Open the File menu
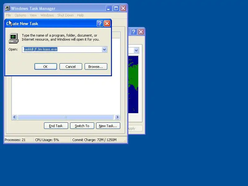The height and width of the screenshot is (186, 248). (x=9, y=15)
